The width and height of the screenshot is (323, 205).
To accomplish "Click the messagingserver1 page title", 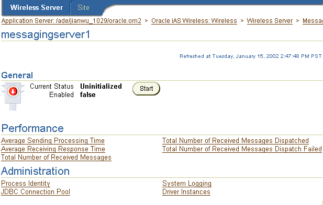I will coord(46,34).
